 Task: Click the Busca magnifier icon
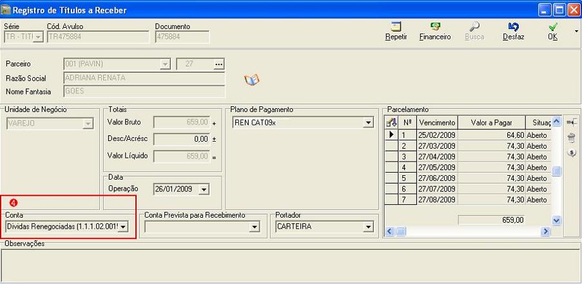(x=474, y=26)
